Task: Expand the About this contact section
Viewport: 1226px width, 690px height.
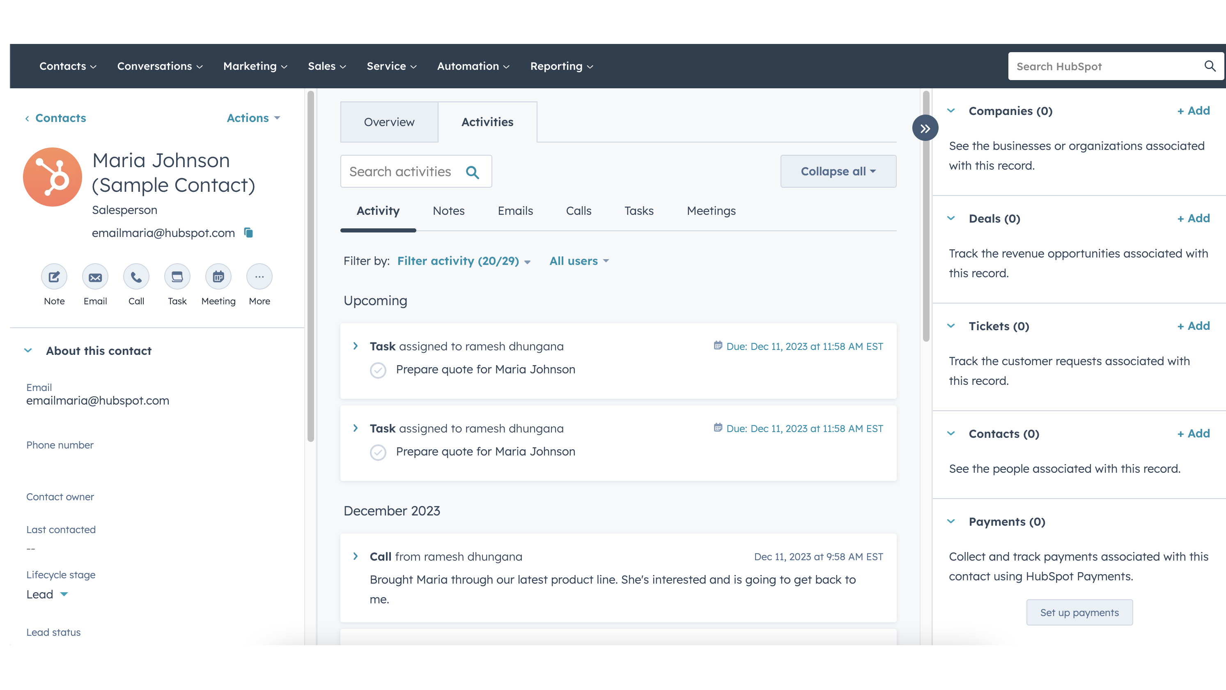Action: [28, 350]
